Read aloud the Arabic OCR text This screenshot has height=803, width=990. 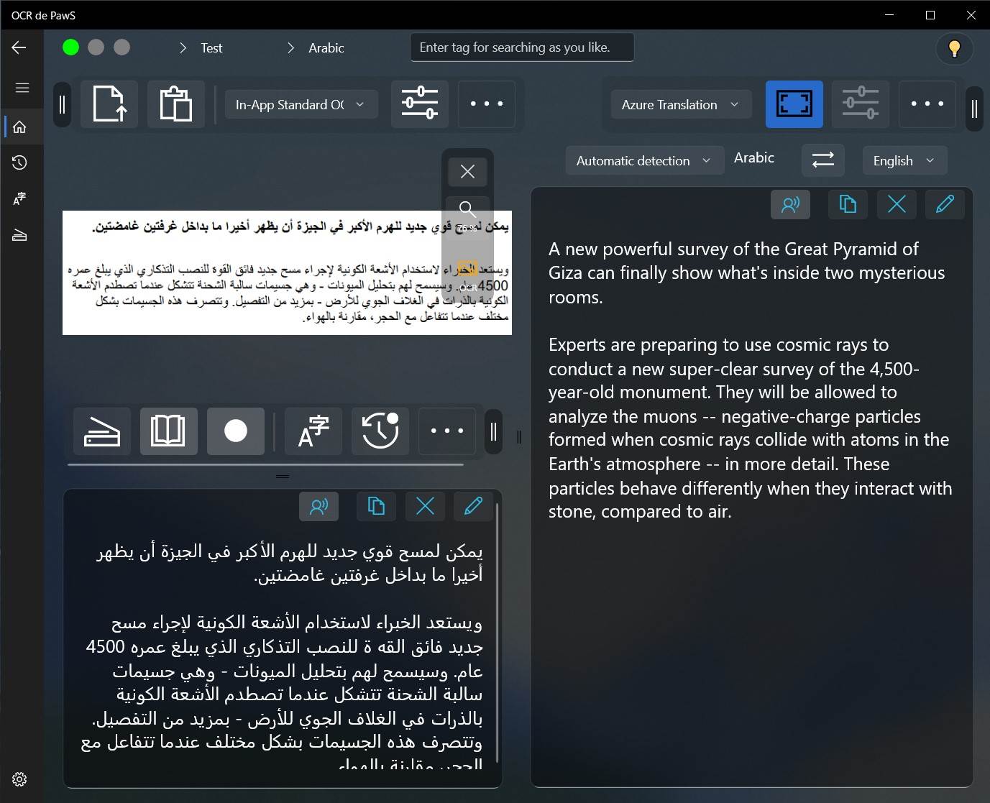click(x=318, y=506)
